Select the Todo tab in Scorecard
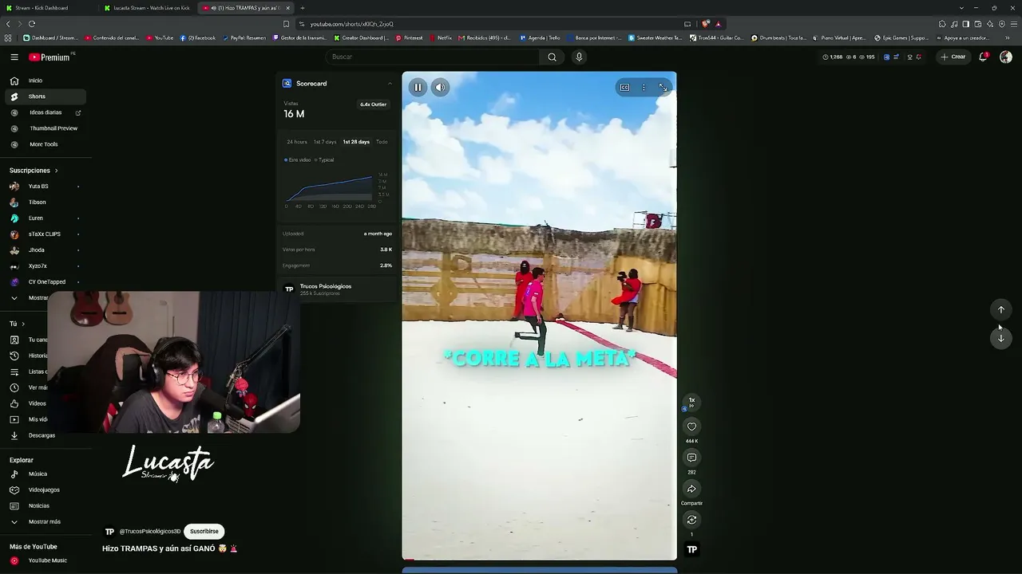Image resolution: width=1022 pixels, height=574 pixels. point(382,142)
